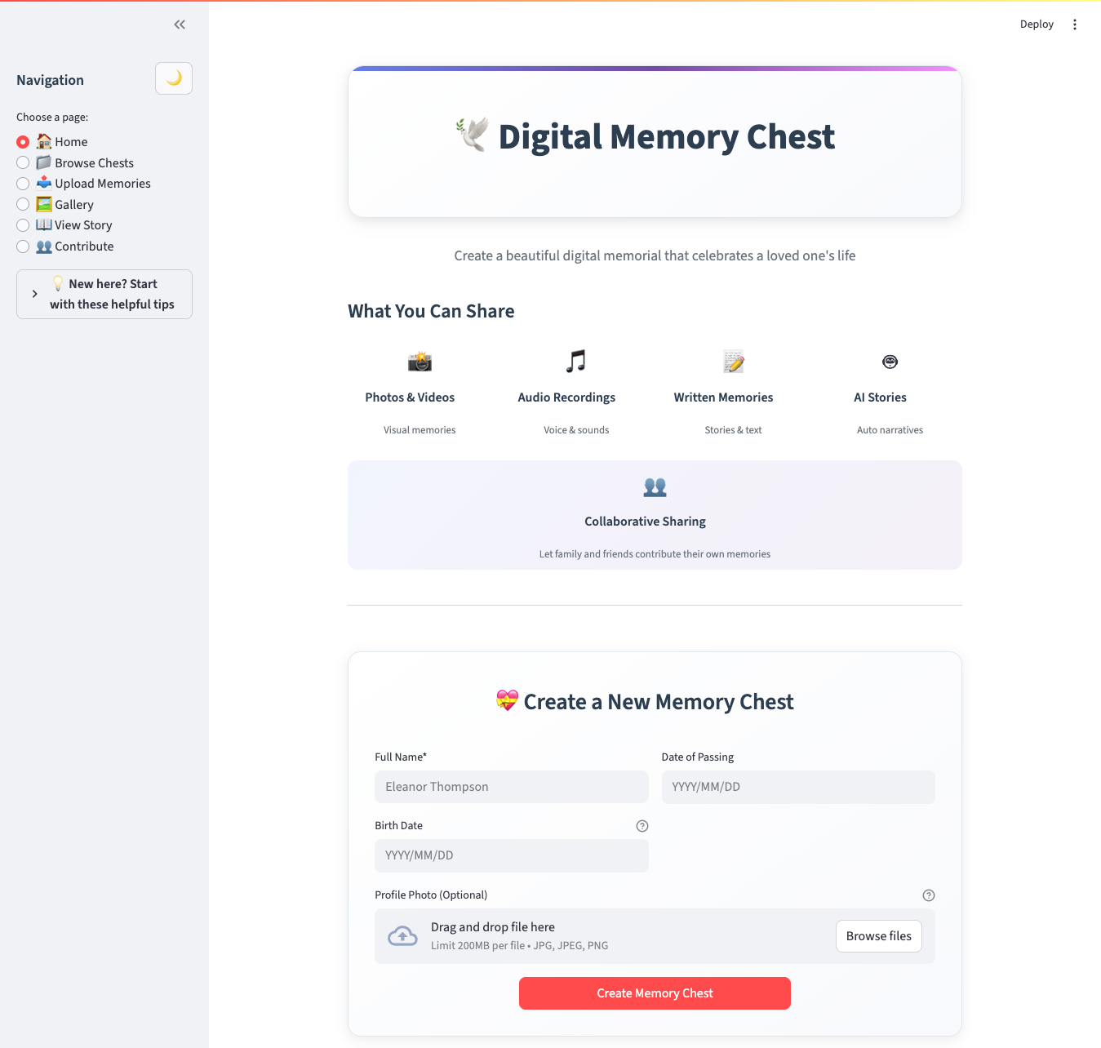Screen dimensions: 1101x1048
Task: Open the Birth Date help tooltip
Action: point(642,825)
